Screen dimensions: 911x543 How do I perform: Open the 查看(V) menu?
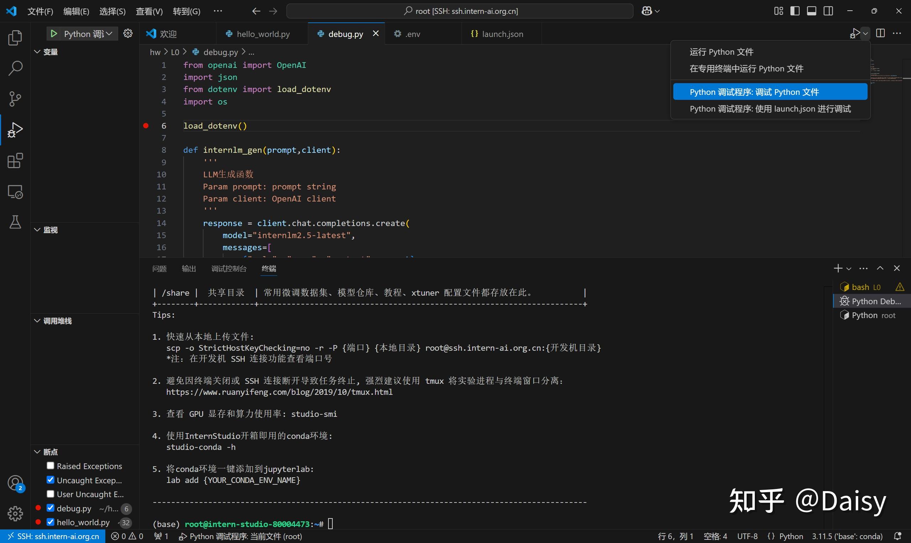(x=148, y=11)
